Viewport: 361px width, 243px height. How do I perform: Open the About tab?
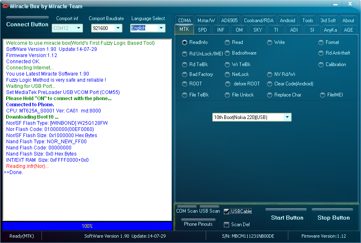pyautogui.click(x=348, y=21)
